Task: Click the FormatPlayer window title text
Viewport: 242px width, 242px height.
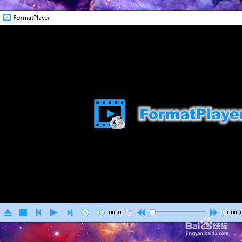Action: pyautogui.click(x=32, y=18)
